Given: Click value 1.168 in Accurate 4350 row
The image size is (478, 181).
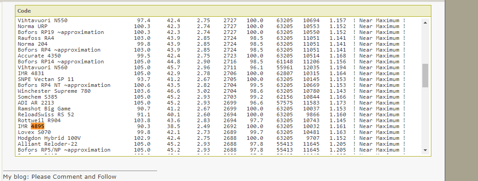Looking at the screenshot, I should (338, 56).
